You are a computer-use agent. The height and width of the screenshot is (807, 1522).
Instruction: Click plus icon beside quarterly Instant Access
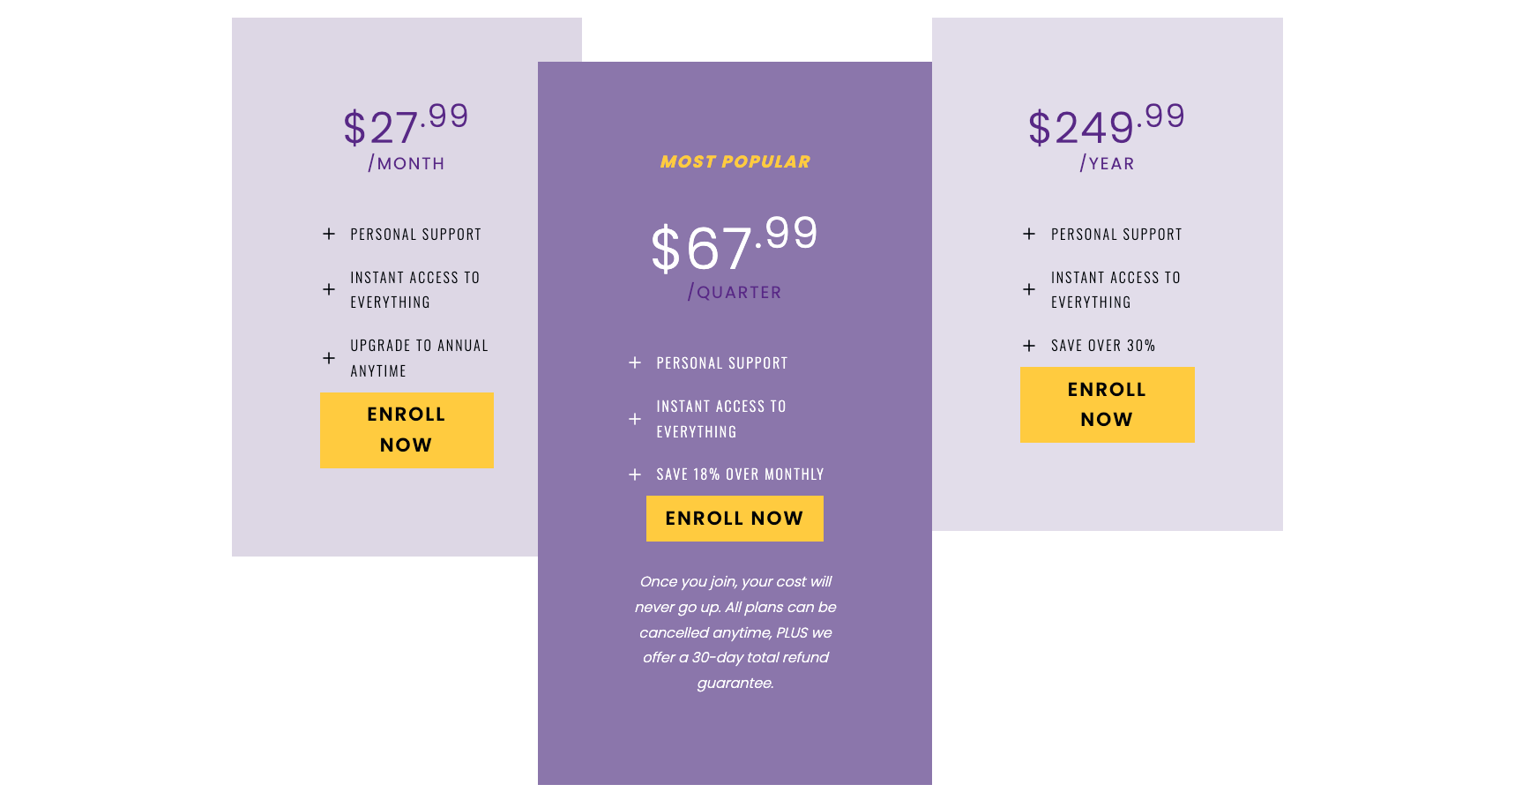coord(635,419)
